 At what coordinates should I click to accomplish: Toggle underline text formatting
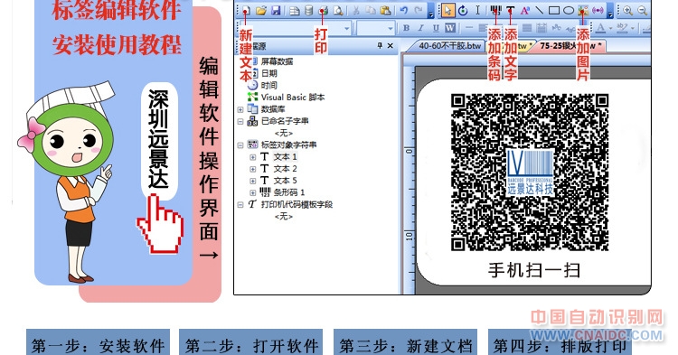pyautogui.click(x=436, y=28)
